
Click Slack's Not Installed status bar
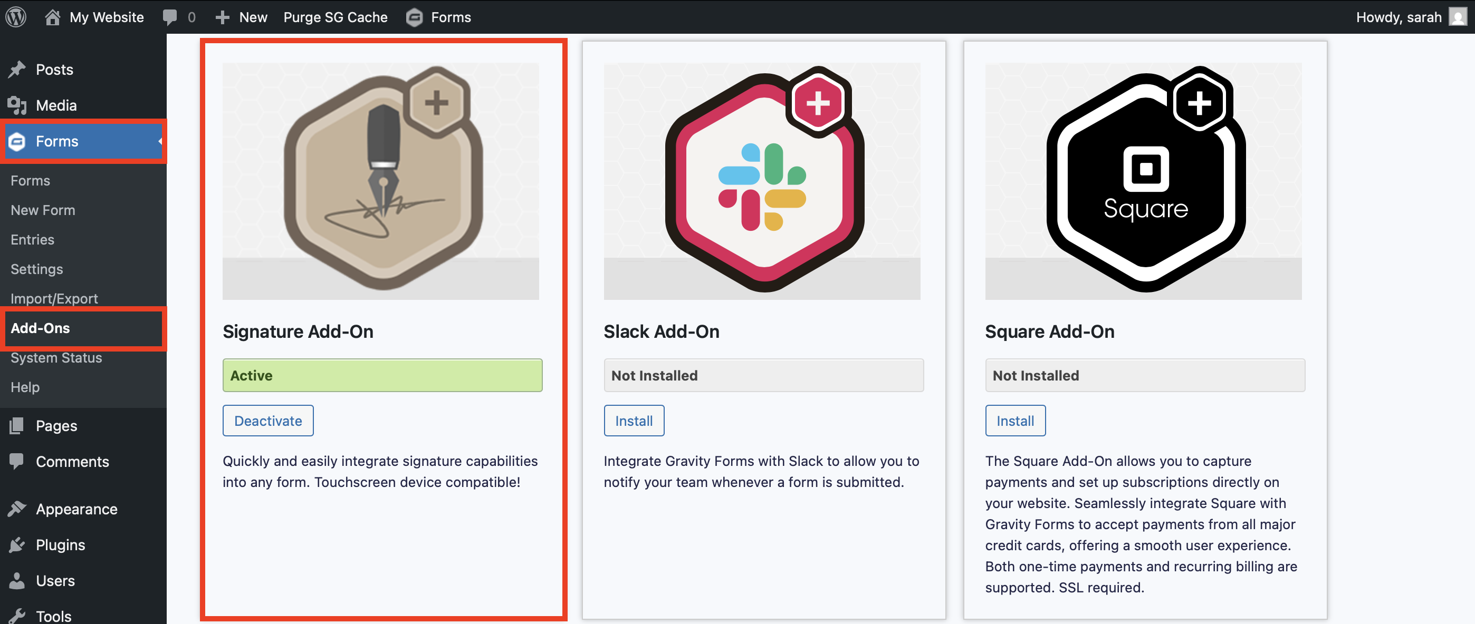pos(763,375)
